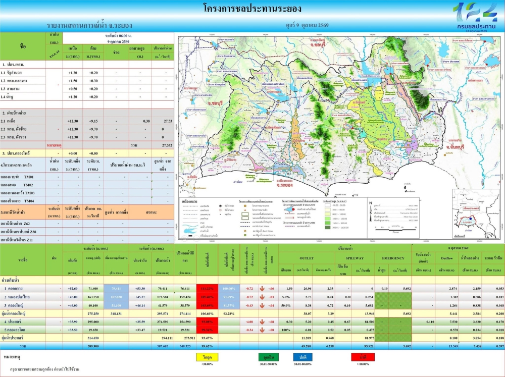Click the red down arrow in คลองใหญ่ reservoir row

click(262, 305)
